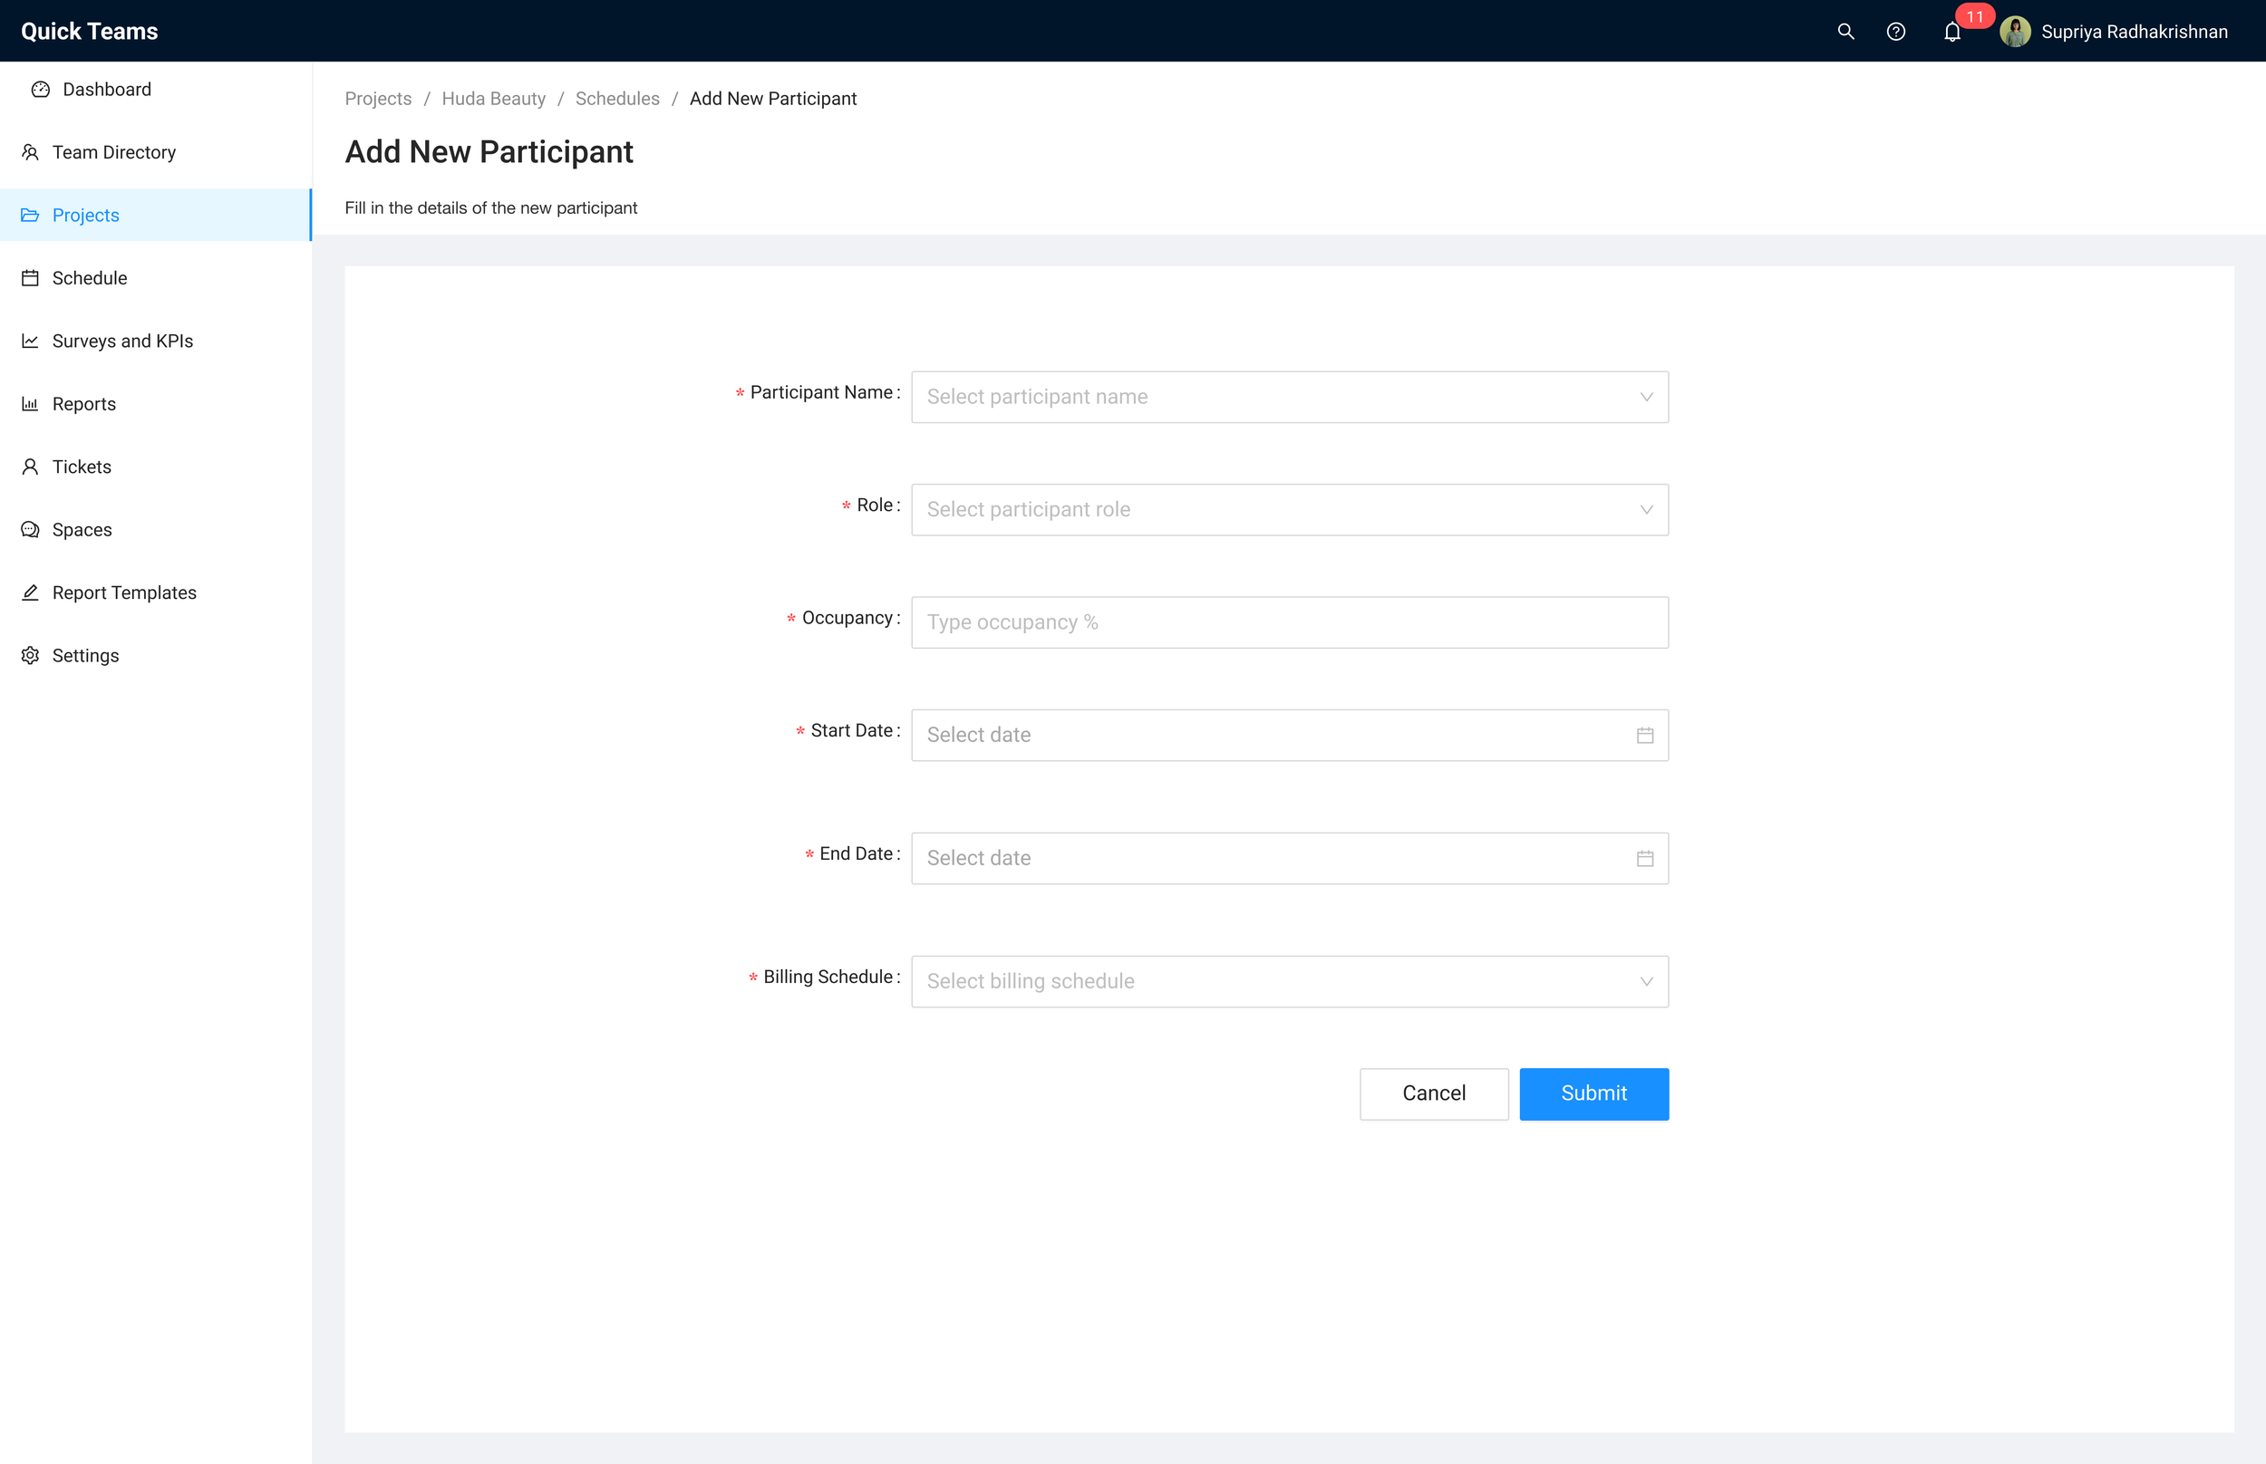Focus the Occupancy percentage input field

tap(1289, 622)
